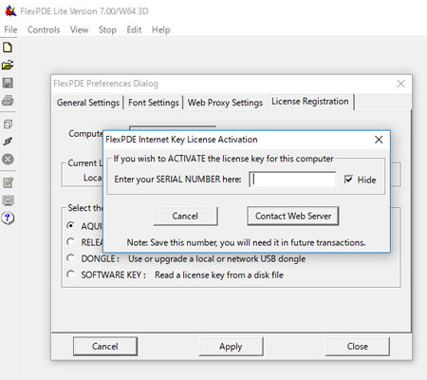This screenshot has width=427, height=380.
Task: Switch to General Settings tab
Action: (88, 103)
